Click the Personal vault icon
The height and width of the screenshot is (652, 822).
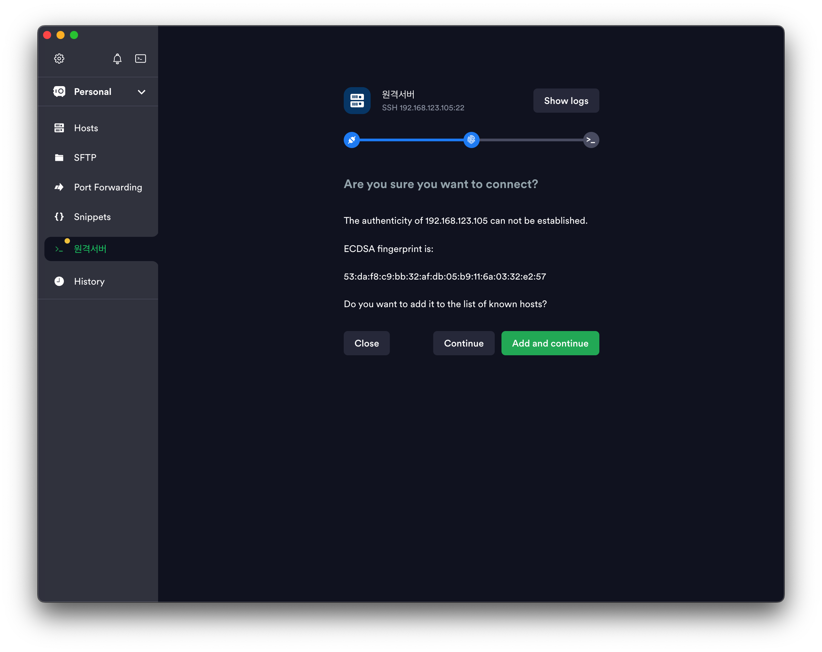(x=59, y=92)
